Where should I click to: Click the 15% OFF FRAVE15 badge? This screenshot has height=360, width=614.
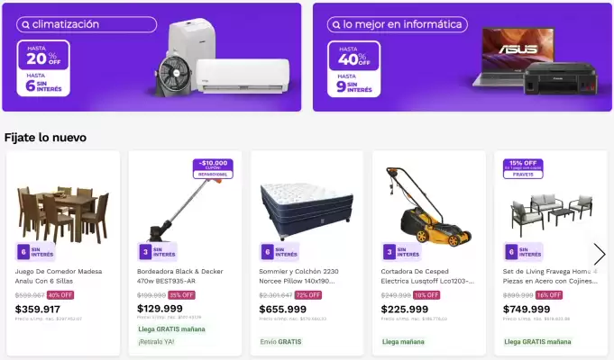[x=523, y=168]
